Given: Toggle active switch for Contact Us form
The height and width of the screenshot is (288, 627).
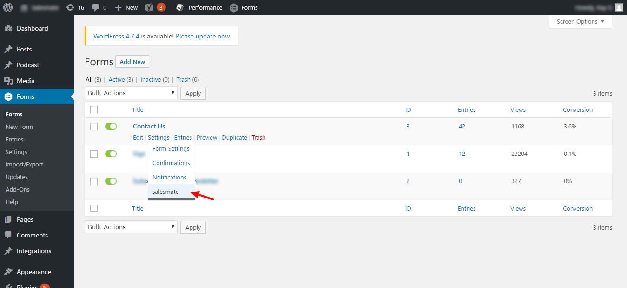Looking at the screenshot, I should coord(111,126).
